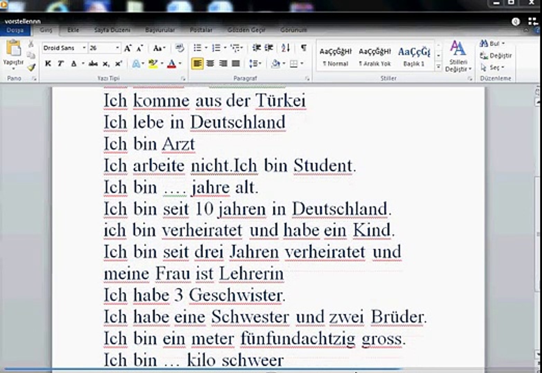
Task: Toggle Bold (K) formatting
Action: [48, 64]
